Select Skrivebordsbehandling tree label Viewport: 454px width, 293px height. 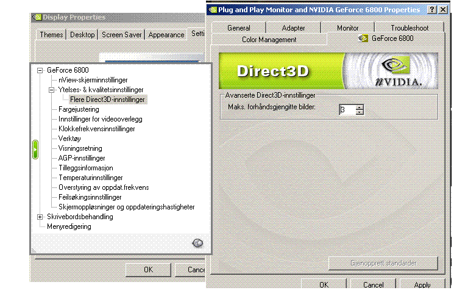click(80, 217)
